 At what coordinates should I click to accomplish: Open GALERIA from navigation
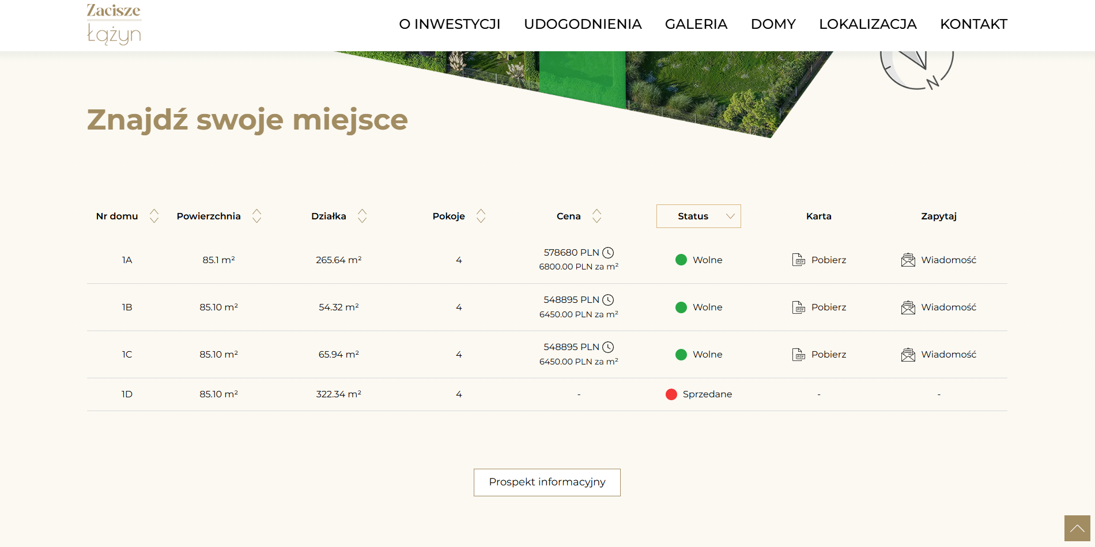tap(696, 24)
